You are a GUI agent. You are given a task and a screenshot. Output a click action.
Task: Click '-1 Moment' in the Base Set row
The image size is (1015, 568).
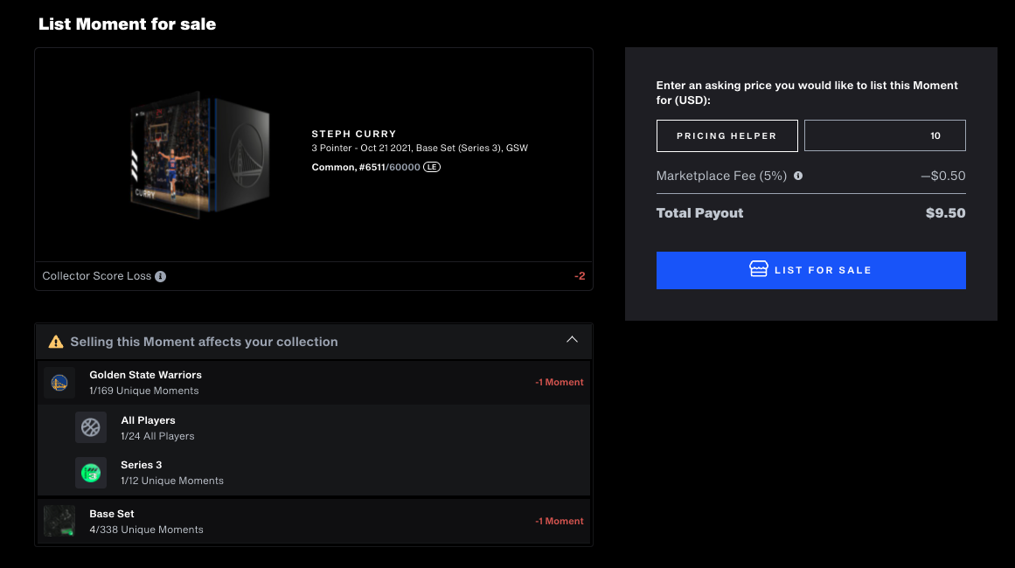point(560,522)
